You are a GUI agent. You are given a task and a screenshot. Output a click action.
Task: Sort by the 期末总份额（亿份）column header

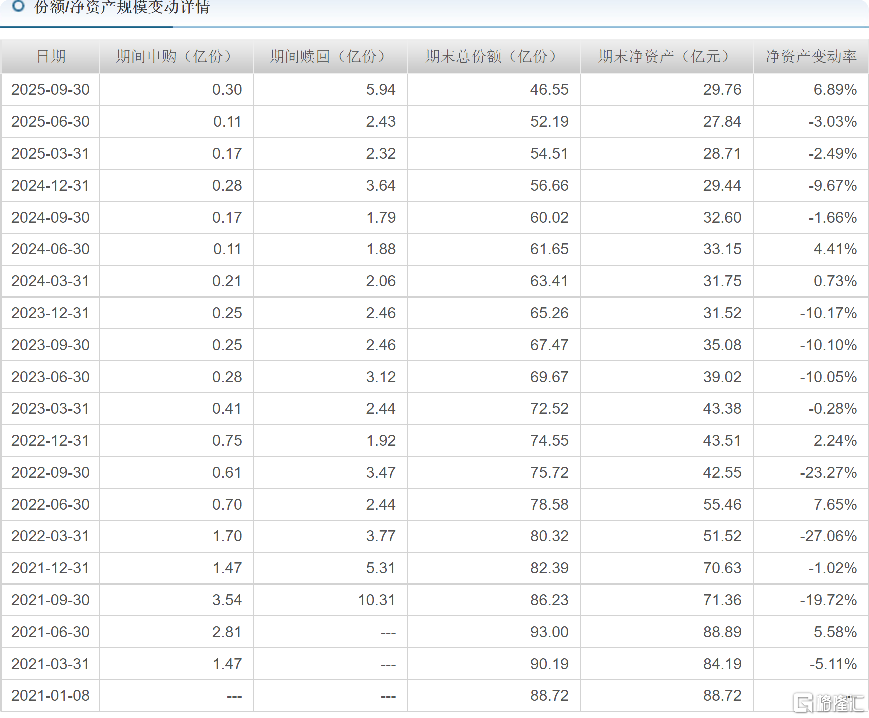(492, 56)
